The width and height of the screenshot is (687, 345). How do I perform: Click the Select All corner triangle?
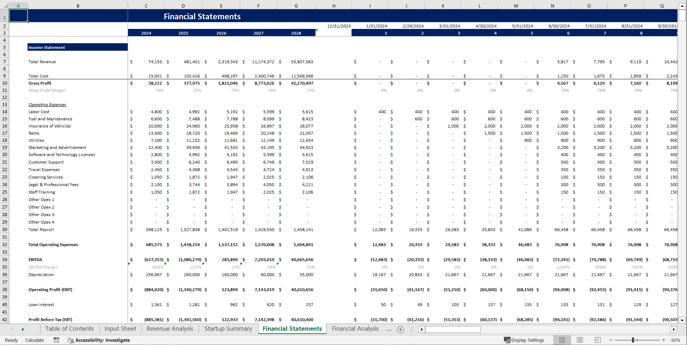[5, 5]
